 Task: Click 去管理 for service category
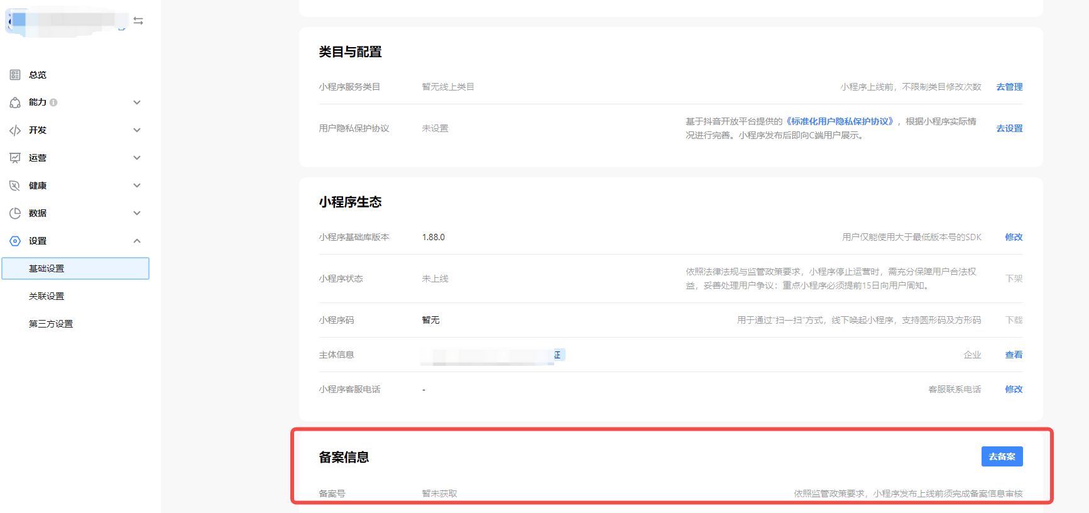(x=1009, y=87)
